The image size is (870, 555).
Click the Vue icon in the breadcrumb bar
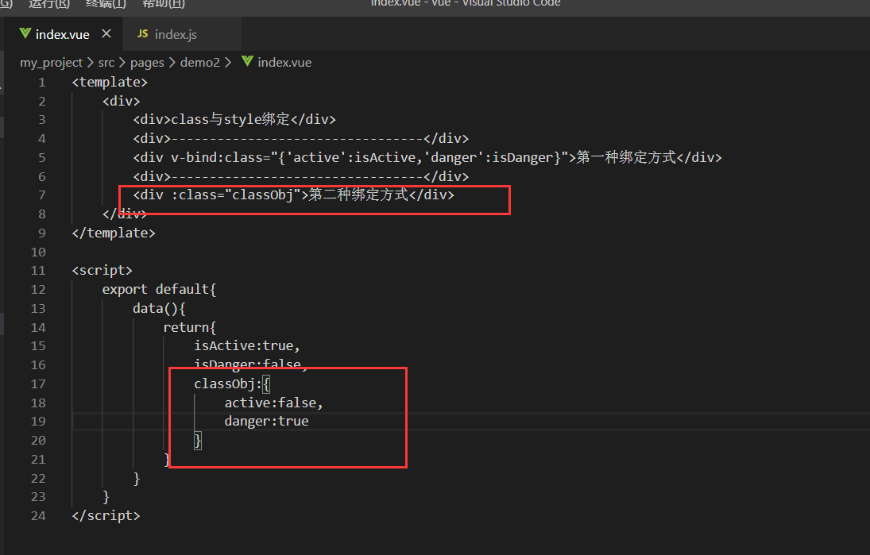[x=246, y=62]
